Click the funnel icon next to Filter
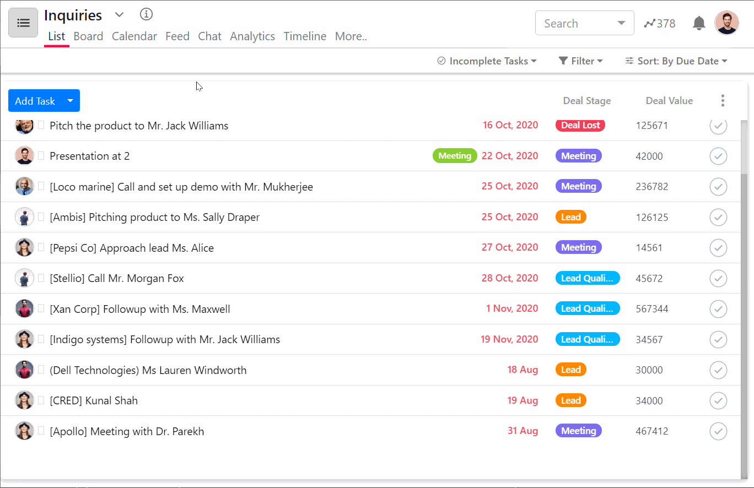 pos(563,61)
